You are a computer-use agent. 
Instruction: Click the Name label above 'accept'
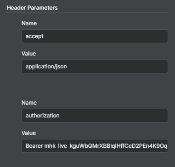29,23
